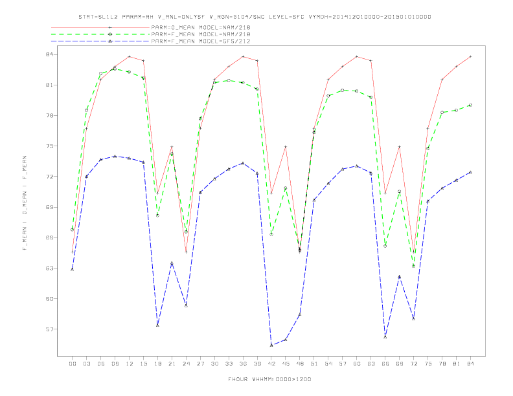Click y-axis tick label 72
Viewport: 513px width, 396px height.
[x=50, y=177]
